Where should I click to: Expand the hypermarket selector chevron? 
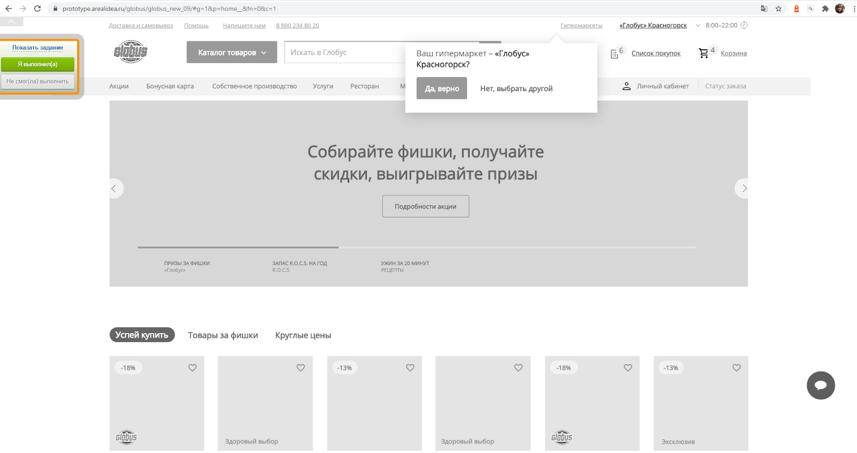[x=698, y=25]
